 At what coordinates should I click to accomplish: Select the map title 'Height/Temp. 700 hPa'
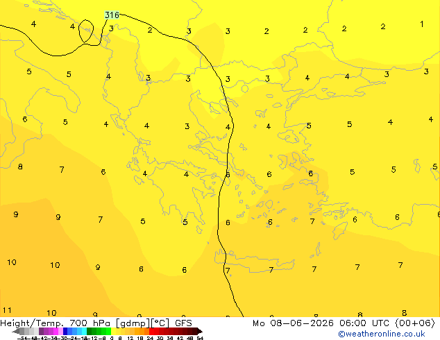(56, 323)
